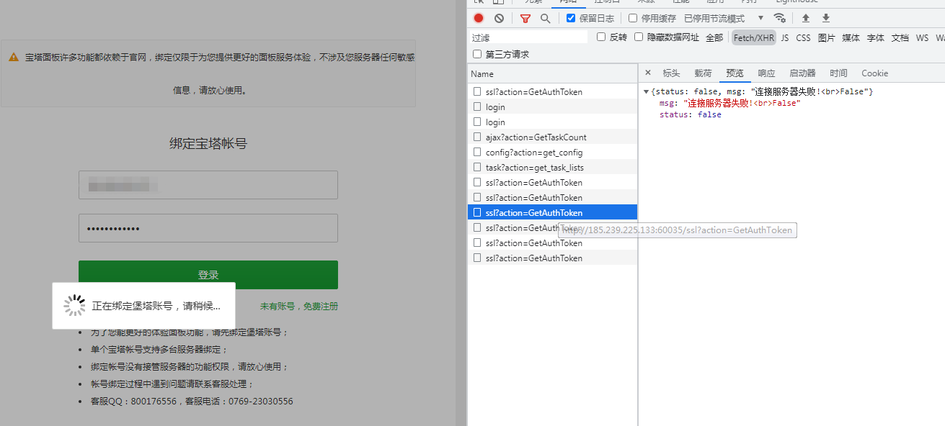Show the 响应 tab
Screen dimensions: 945x426
[x=766, y=73]
